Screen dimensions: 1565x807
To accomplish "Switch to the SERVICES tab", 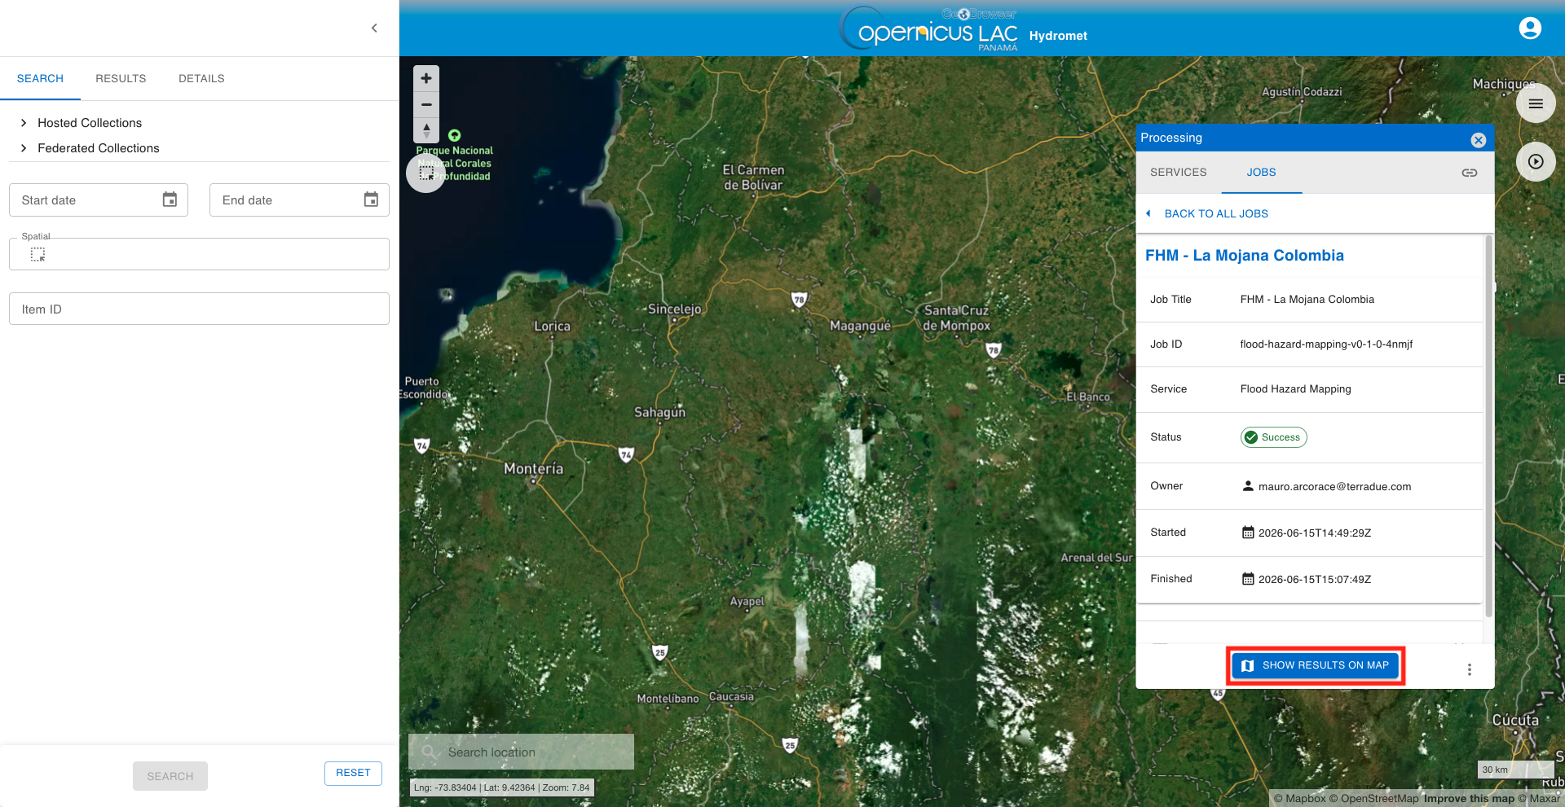I will [1178, 173].
